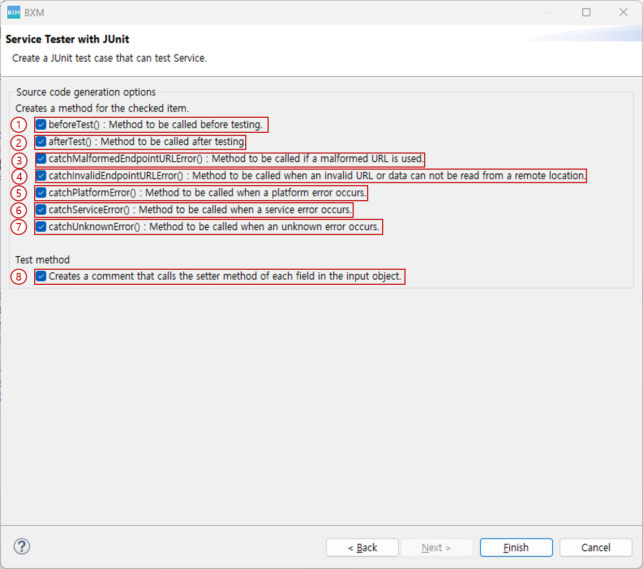This screenshot has width=643, height=569.
Task: Disable the catchInvalidEndpointURLError() option
Action: click(x=41, y=176)
